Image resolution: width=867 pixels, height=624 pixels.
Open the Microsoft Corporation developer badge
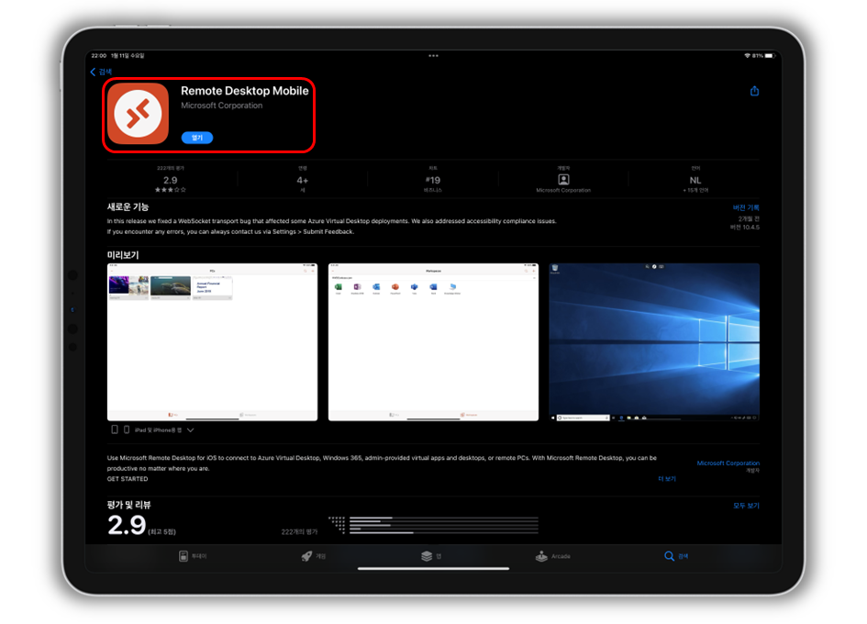(x=563, y=180)
